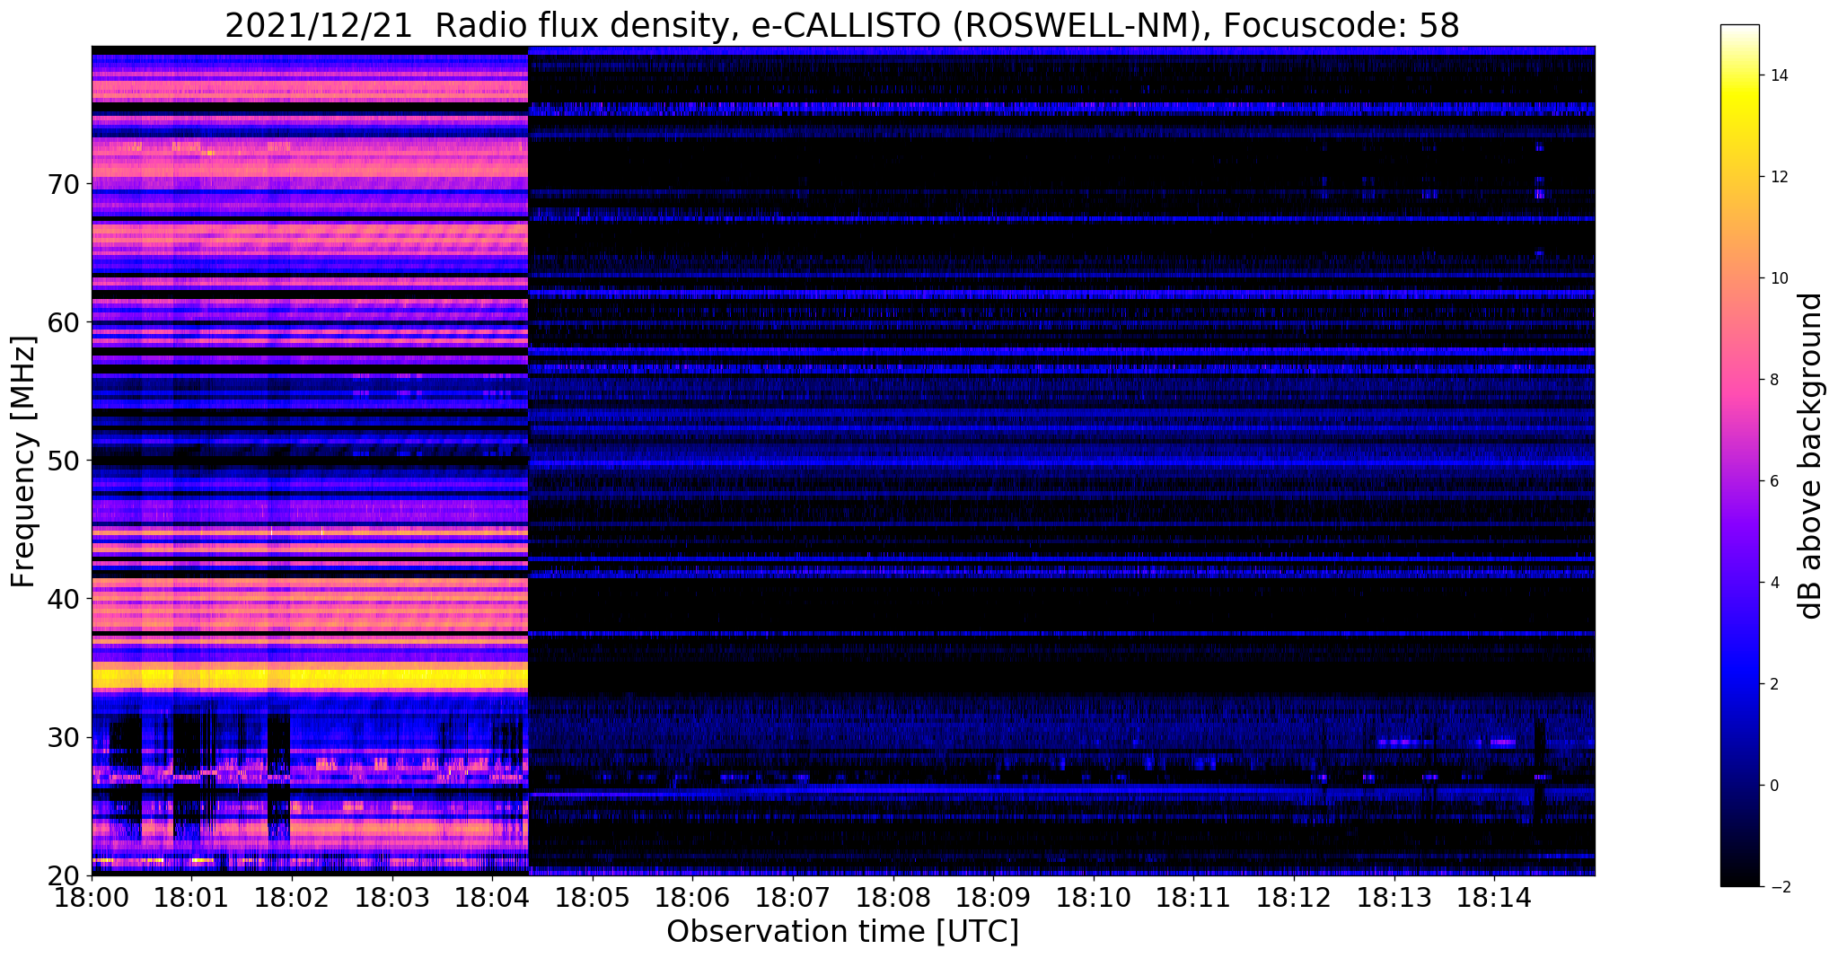Viewport: 1838px width, 958px height.
Task: Click the plot title text
Action: pyautogui.click(x=842, y=26)
